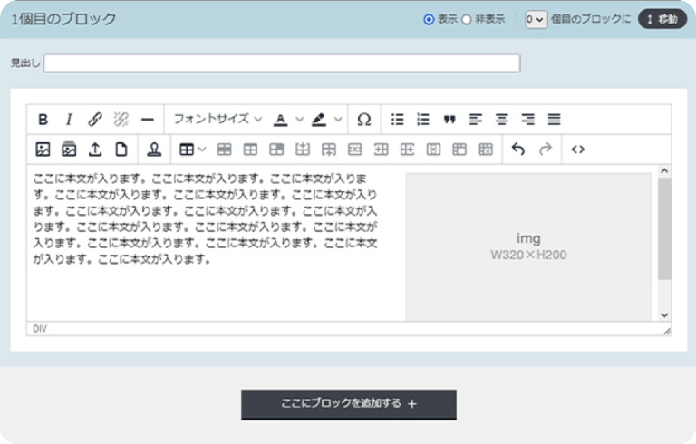This screenshot has height=444, width=696.
Task: Open the source code view
Action: pyautogui.click(x=577, y=150)
